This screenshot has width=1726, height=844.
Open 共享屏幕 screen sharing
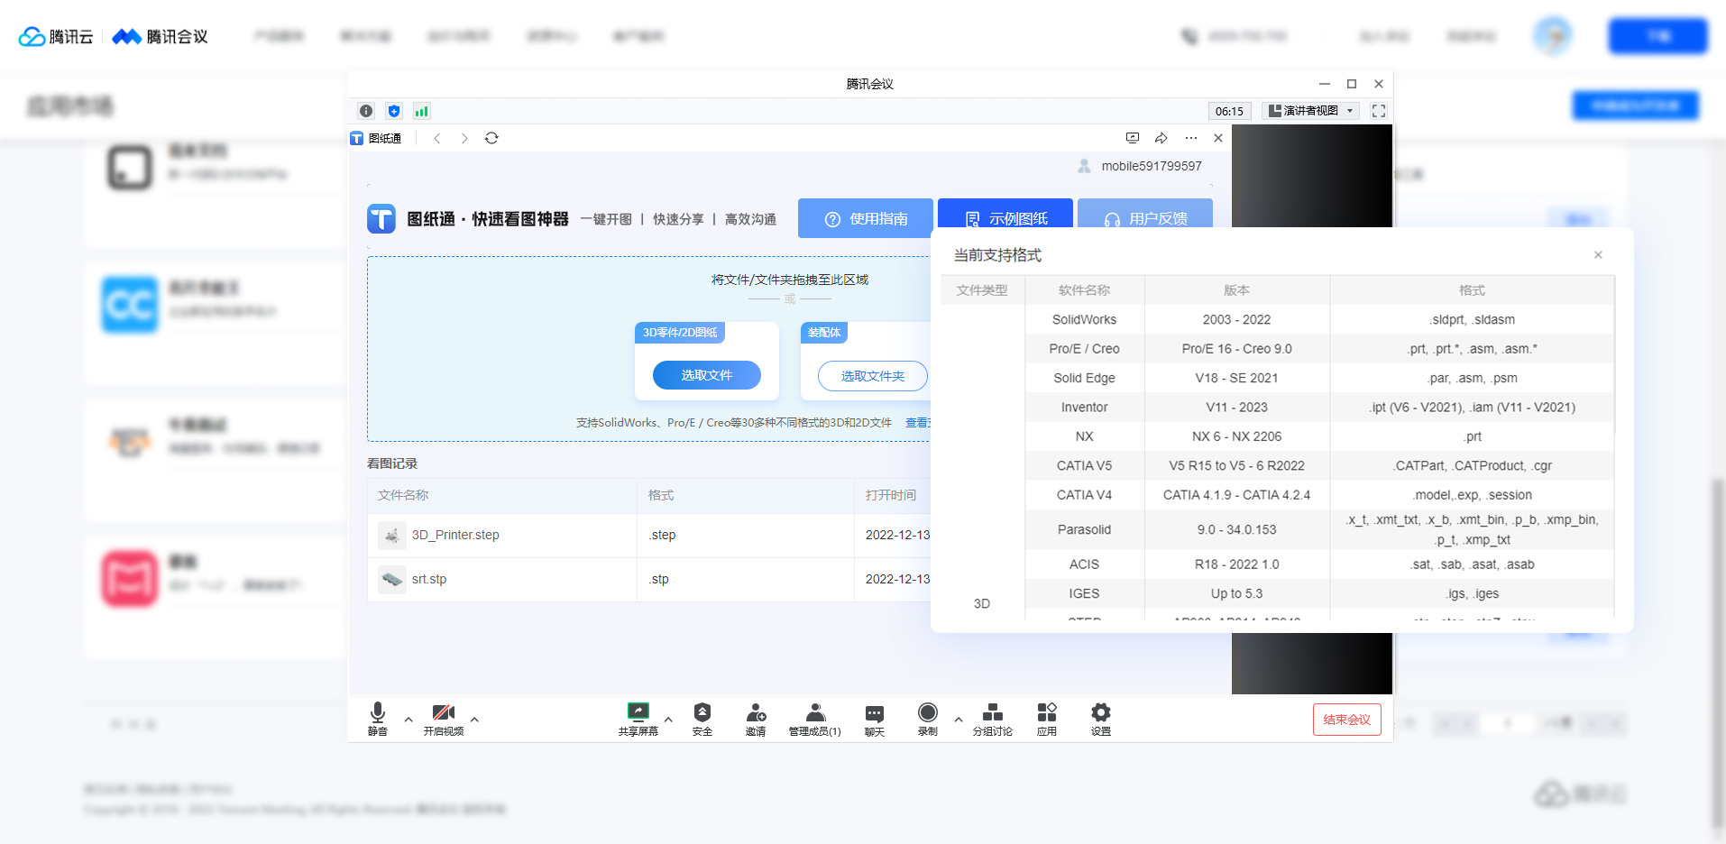[x=638, y=719]
